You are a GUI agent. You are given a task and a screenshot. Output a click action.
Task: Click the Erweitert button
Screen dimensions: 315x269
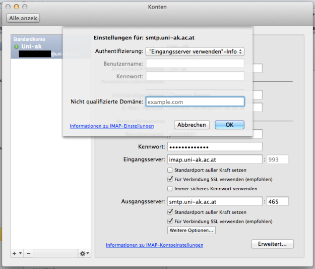coord(272,244)
